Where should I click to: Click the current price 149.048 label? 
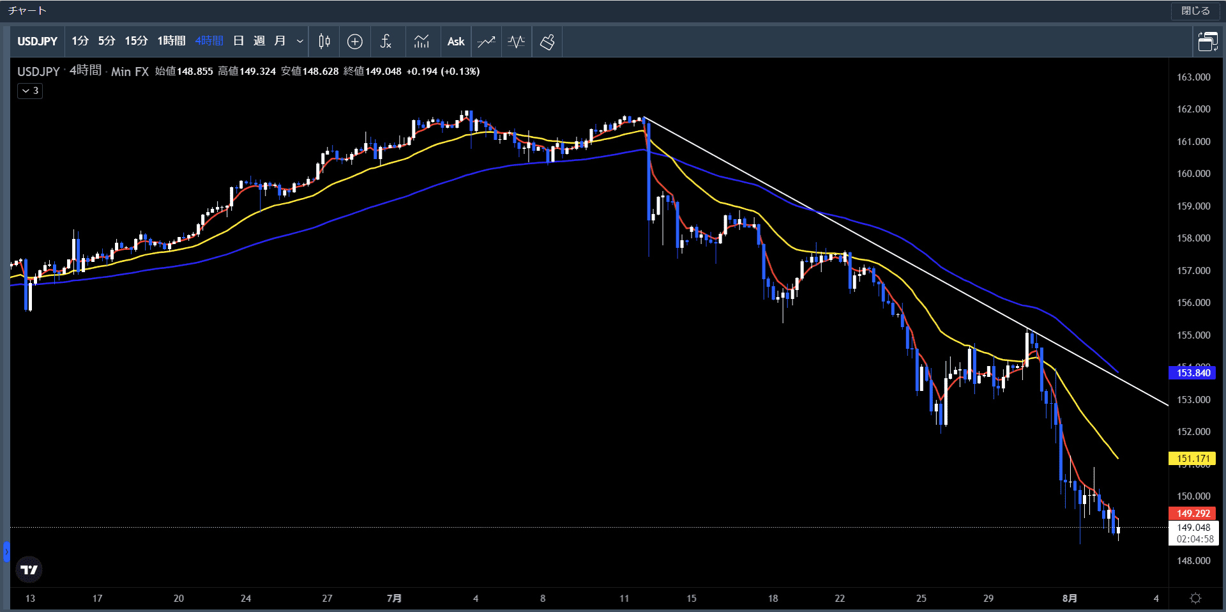click(x=1193, y=533)
